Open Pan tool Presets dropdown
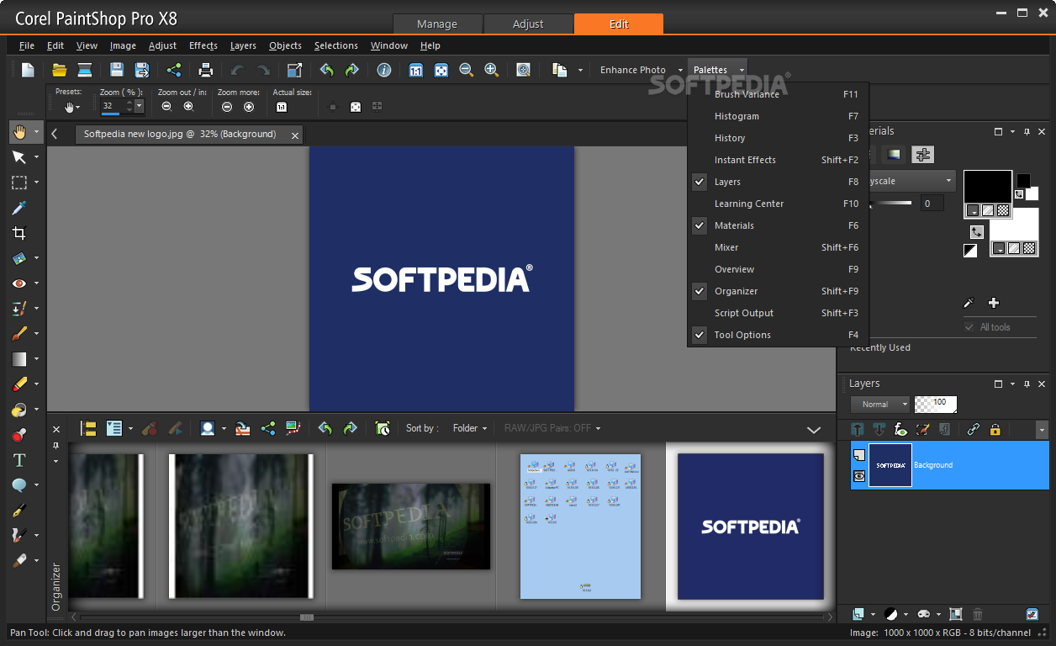The image size is (1056, 646). pyautogui.click(x=73, y=107)
